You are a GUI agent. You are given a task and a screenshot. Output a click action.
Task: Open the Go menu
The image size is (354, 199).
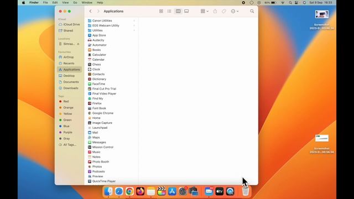[x=75, y=3]
